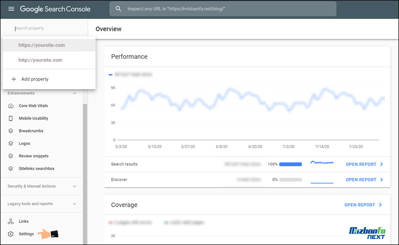This screenshot has width=399, height=245.
Task: Open the hamburger main menu
Action: click(x=11, y=9)
